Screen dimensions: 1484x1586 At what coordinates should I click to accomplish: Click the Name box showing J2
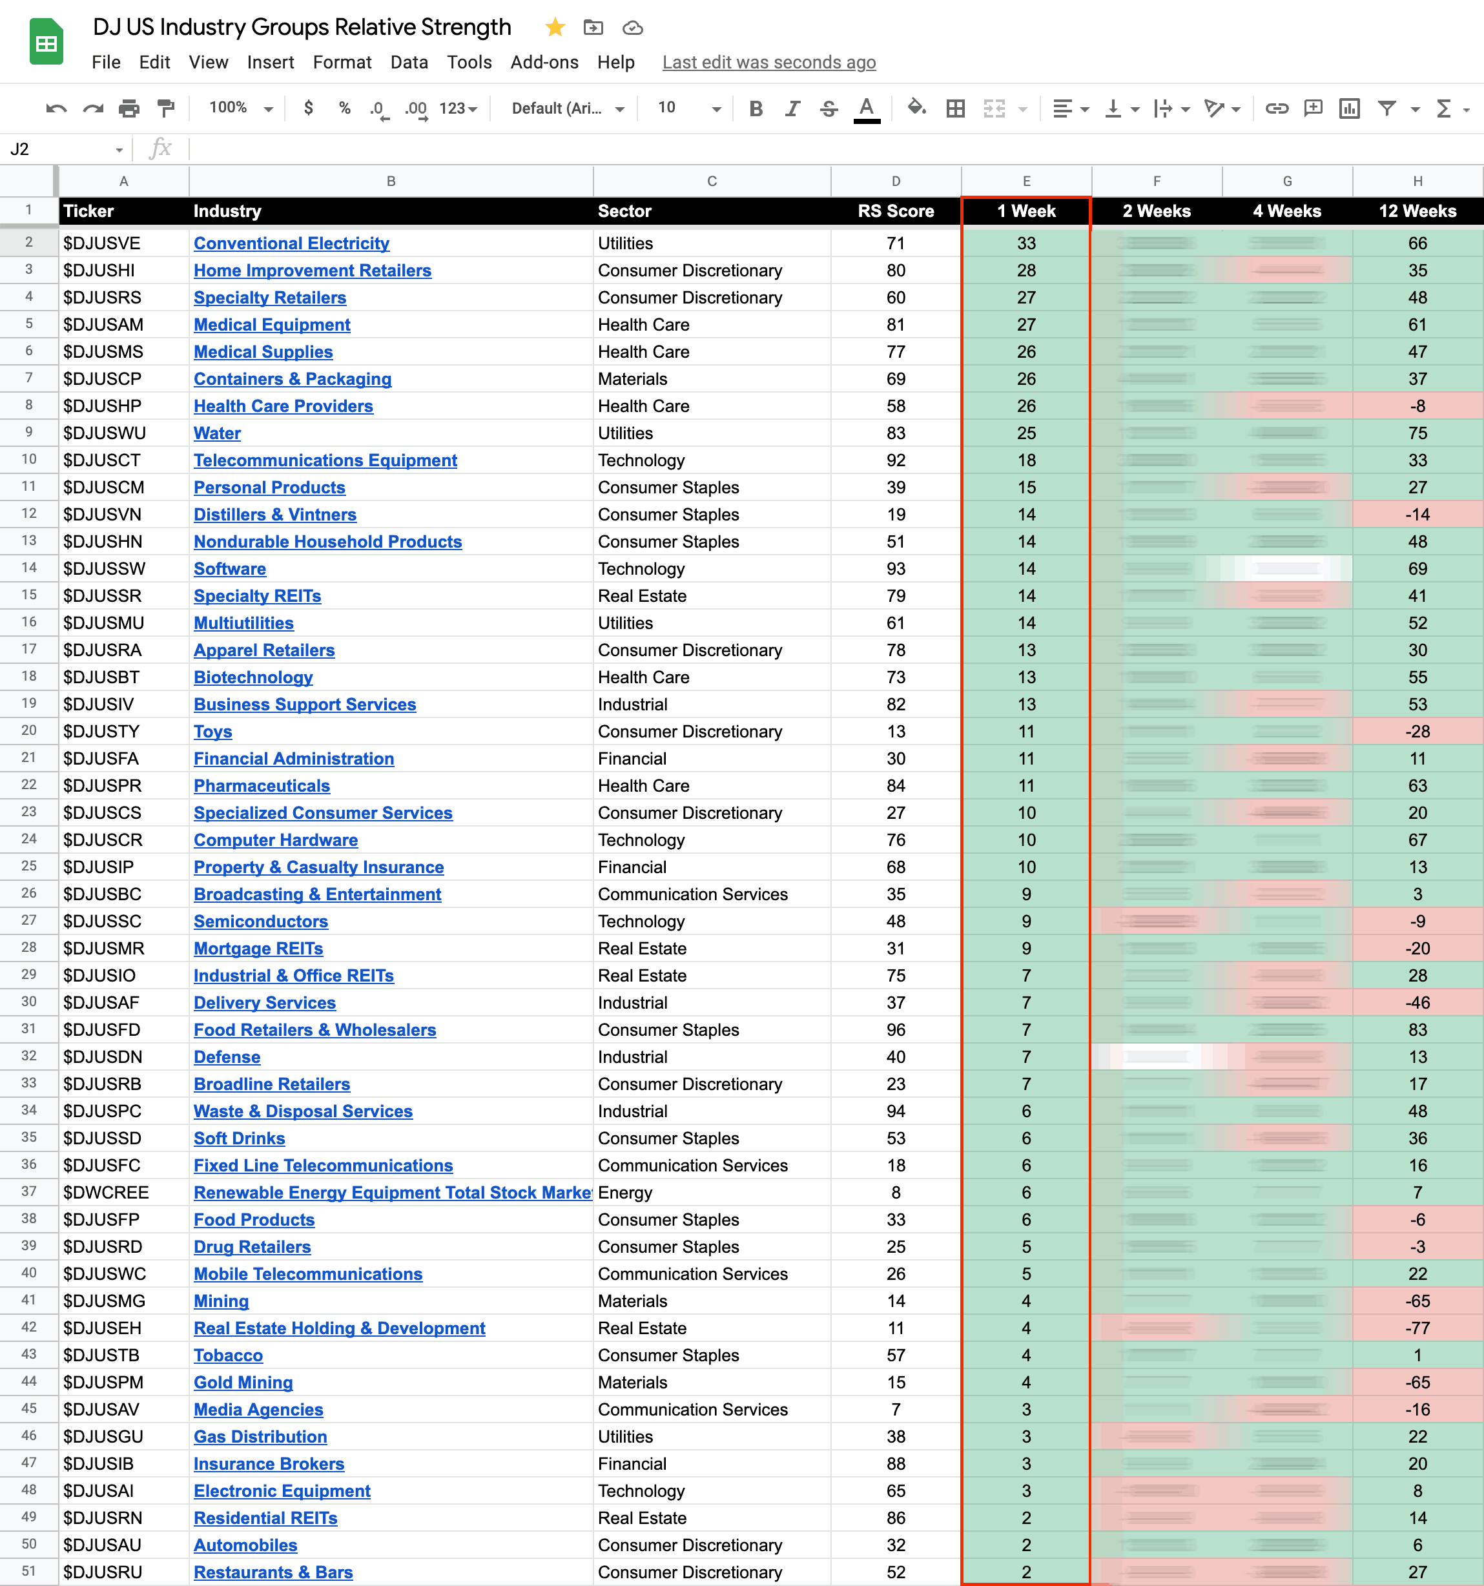click(x=65, y=149)
